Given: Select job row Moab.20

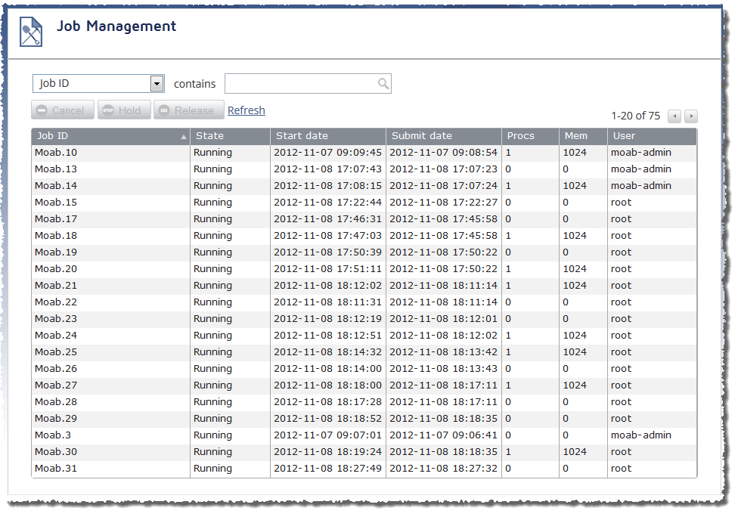Looking at the screenshot, I should (x=364, y=268).
